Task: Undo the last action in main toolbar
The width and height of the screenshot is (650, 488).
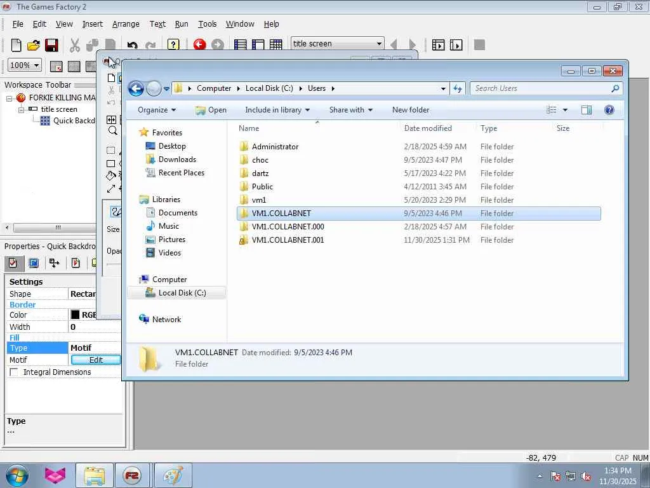Action: click(132, 45)
